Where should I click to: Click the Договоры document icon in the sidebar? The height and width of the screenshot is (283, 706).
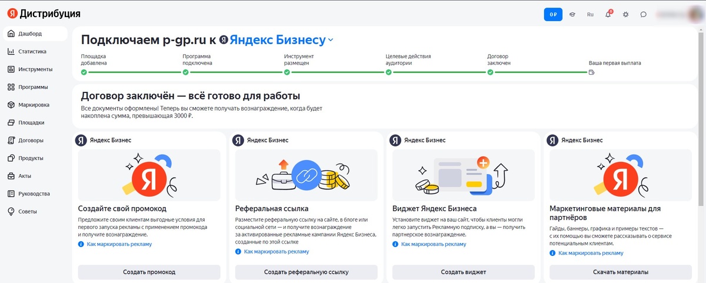[x=11, y=141]
